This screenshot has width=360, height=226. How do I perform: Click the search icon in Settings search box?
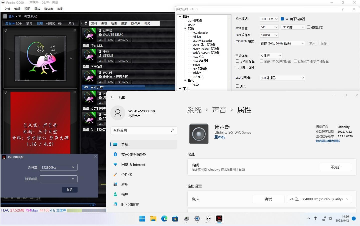click(x=172, y=130)
